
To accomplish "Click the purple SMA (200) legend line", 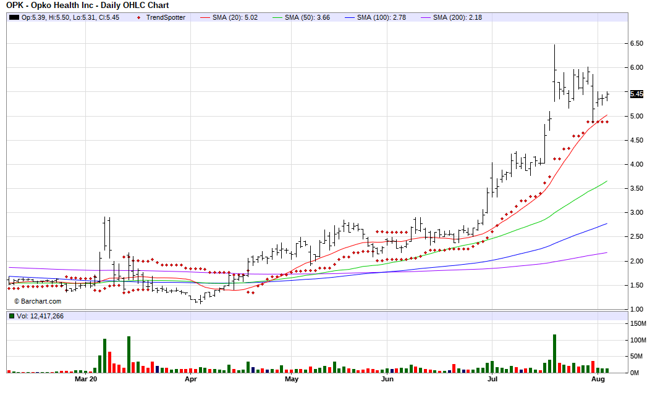I will click(426, 17).
